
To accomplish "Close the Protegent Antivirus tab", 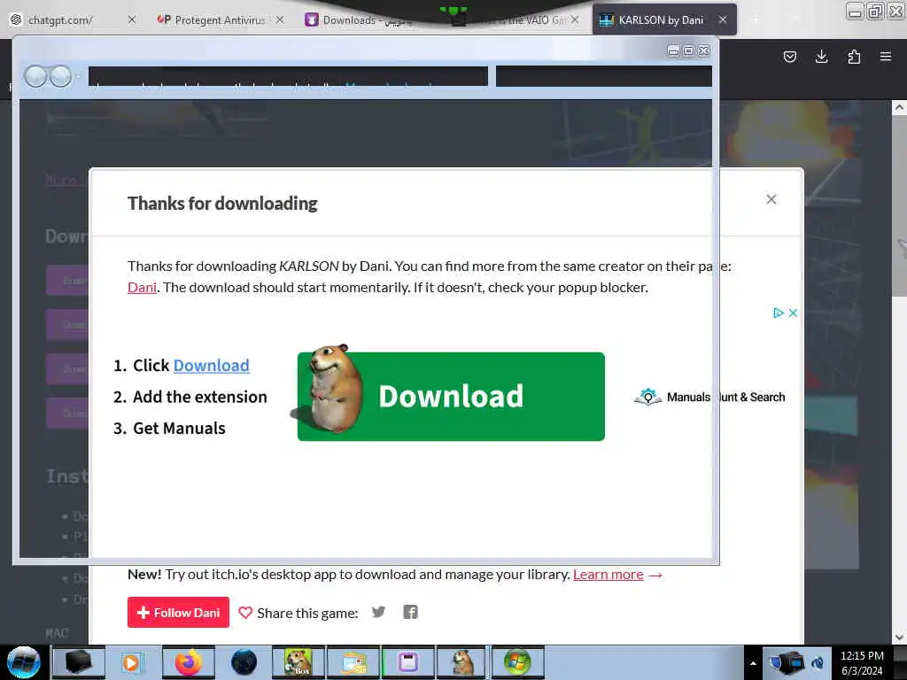I will click(280, 19).
